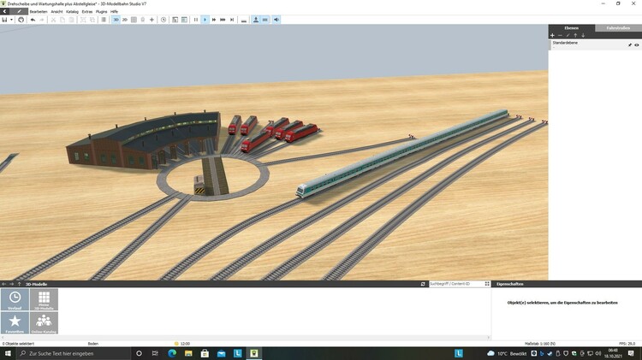Open the Verlauf catalog tile
Screen dimensions: 642x360
pos(15,299)
